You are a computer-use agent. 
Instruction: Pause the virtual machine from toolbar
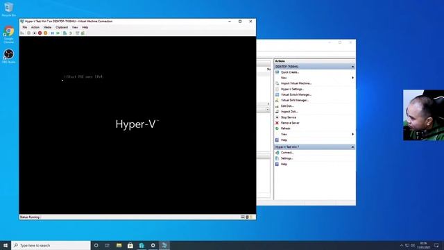pyautogui.click(x=53, y=33)
